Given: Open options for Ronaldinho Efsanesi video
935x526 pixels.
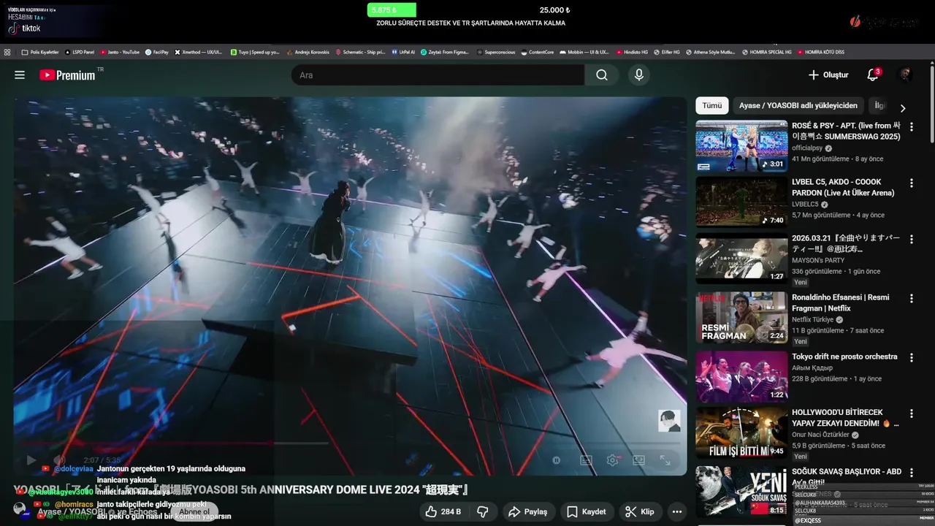Looking at the screenshot, I should click(911, 299).
